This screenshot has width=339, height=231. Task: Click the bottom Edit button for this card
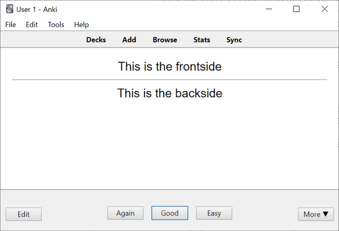tap(24, 214)
